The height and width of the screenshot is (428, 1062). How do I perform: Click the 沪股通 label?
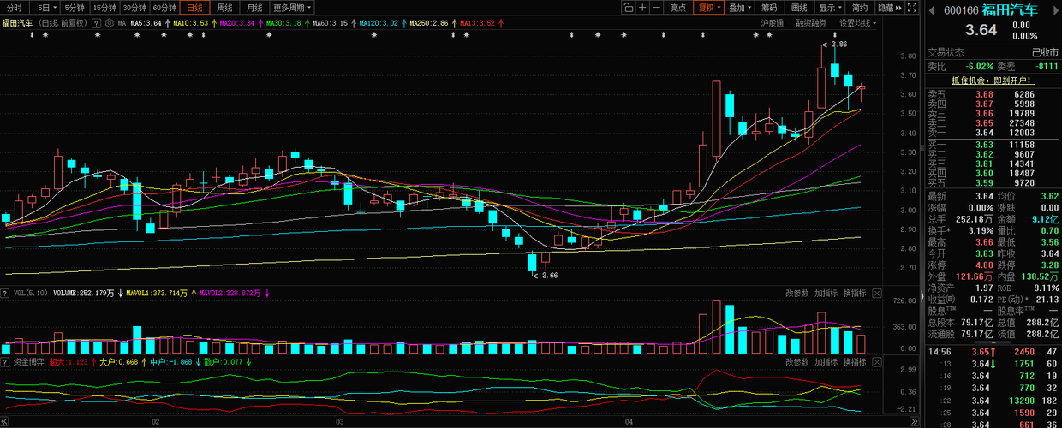773,23
